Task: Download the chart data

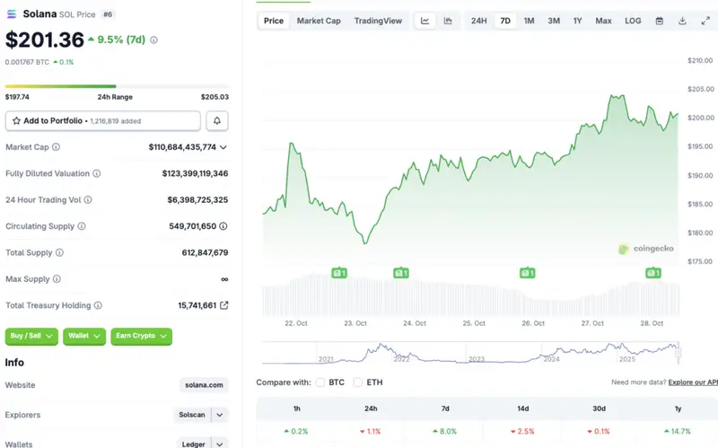Action: click(682, 21)
